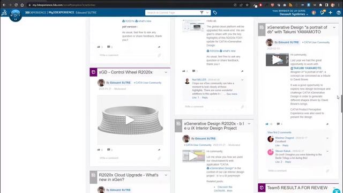Go back with the browser back arrow
The image size is (343, 193).
[4, 5]
